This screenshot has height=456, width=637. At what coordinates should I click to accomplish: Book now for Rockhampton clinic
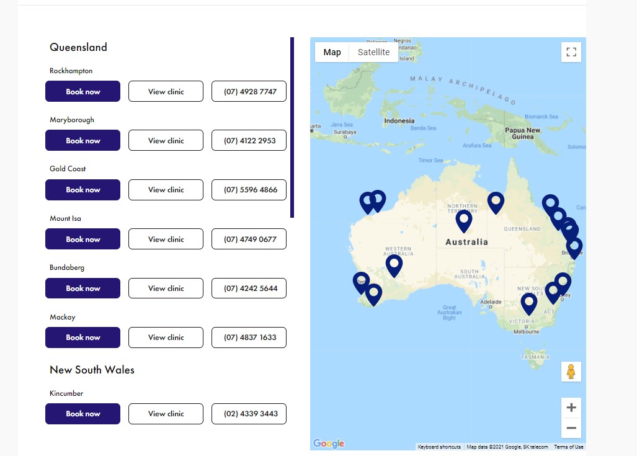click(x=83, y=91)
